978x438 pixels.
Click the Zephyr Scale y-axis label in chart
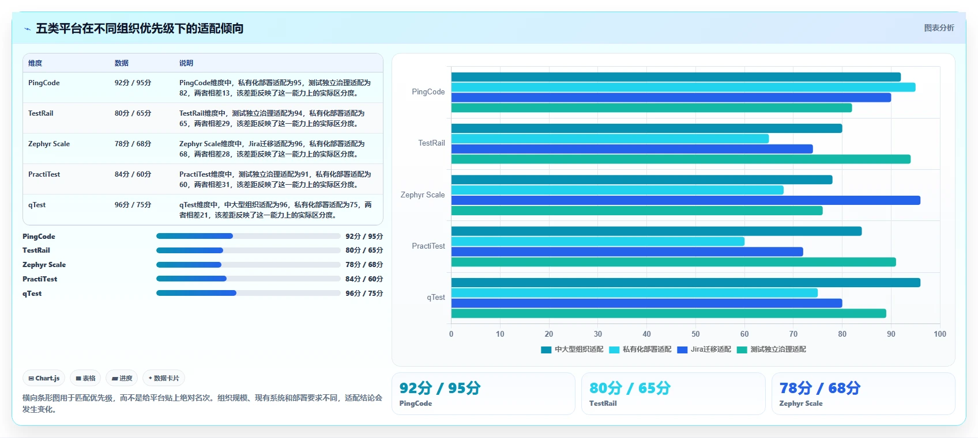coord(423,195)
